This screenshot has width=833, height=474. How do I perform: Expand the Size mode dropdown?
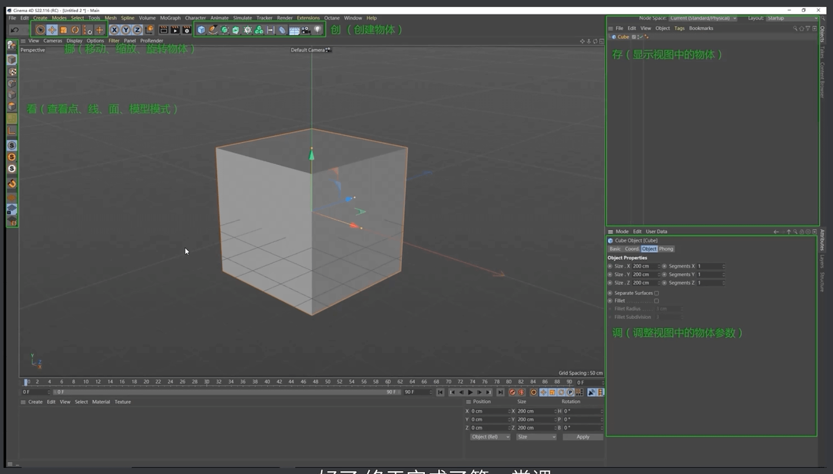[x=536, y=437]
